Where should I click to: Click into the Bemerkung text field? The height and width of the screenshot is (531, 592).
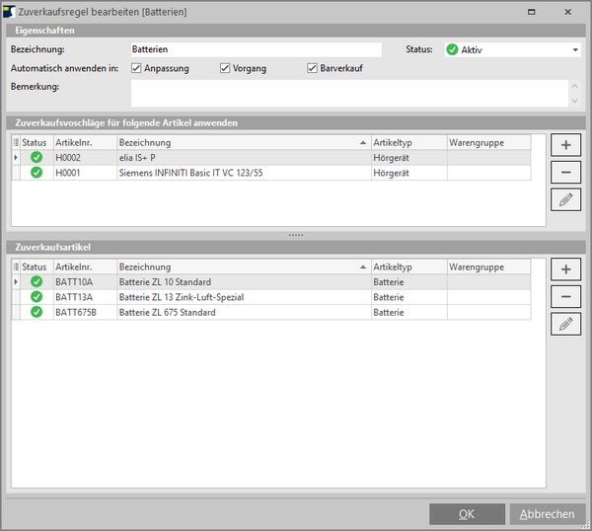point(349,93)
